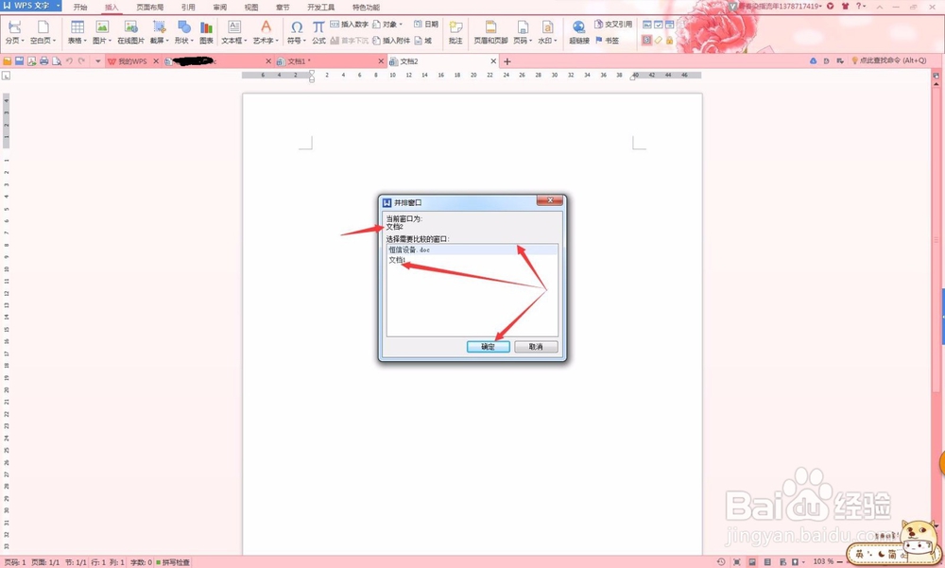Click the 103 % zoom level
The height and width of the screenshot is (568, 945).
[823, 561]
